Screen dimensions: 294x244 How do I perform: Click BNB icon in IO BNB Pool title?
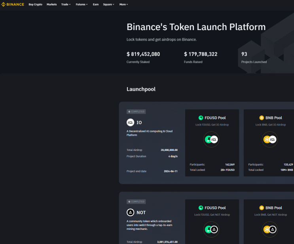262,118
